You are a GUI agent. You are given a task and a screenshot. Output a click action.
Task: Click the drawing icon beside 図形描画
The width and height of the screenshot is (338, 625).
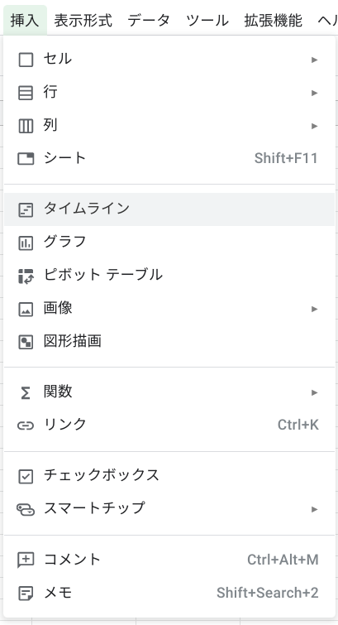pos(26,342)
